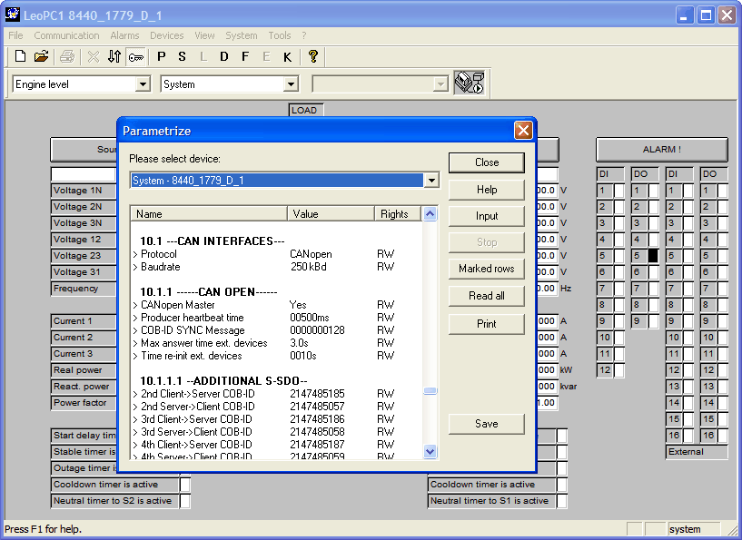Open the System menu
The height and width of the screenshot is (540, 742).
click(x=242, y=35)
